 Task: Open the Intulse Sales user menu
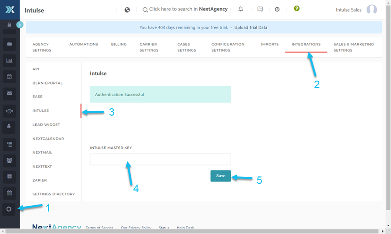click(348, 10)
